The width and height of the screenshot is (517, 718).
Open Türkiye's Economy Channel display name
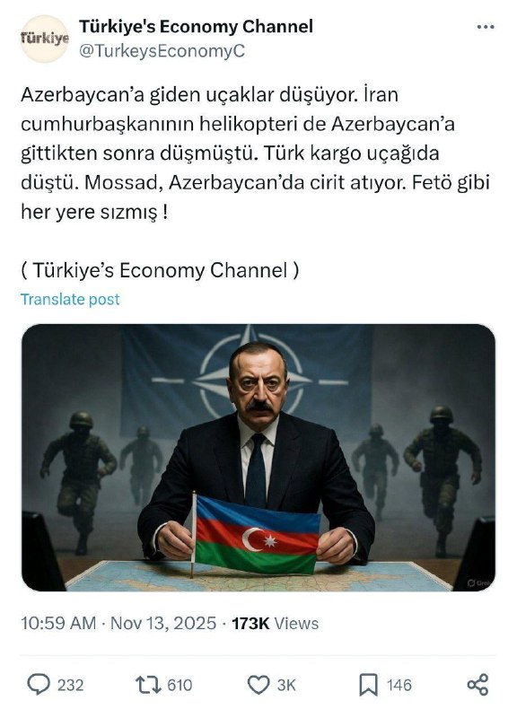coord(196,27)
